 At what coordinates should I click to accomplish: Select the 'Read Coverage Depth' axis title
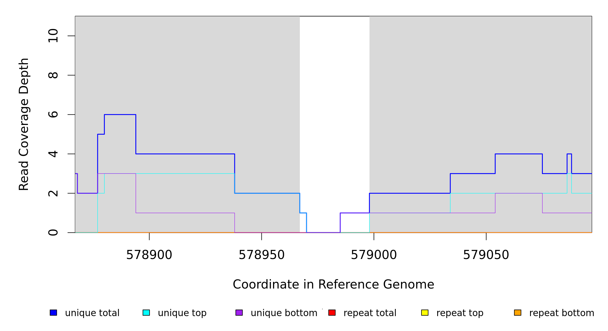pyautogui.click(x=24, y=124)
